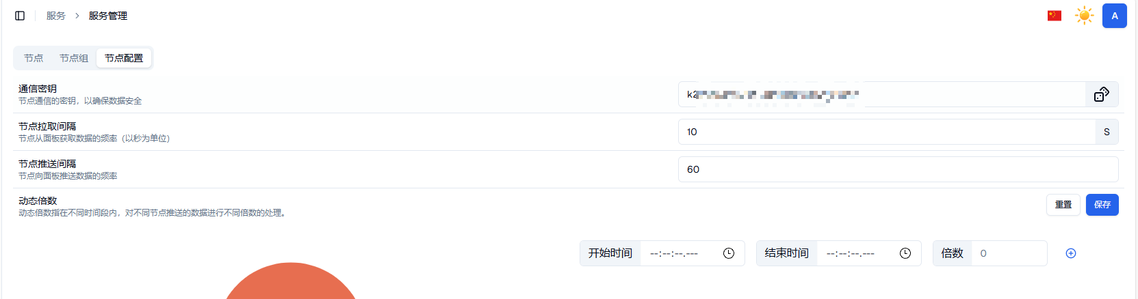
Task: Open the language selector flag icon
Action: (1054, 16)
